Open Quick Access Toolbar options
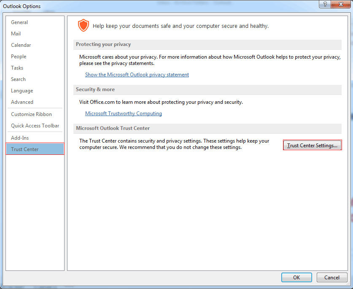Image resolution: width=353 pixels, height=289 pixels. pyautogui.click(x=35, y=126)
